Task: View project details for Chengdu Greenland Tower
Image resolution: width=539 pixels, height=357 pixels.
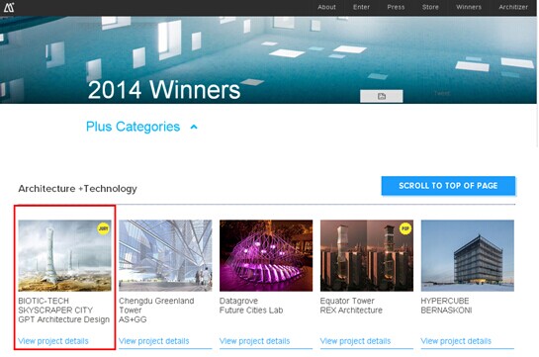Action: 154,341
